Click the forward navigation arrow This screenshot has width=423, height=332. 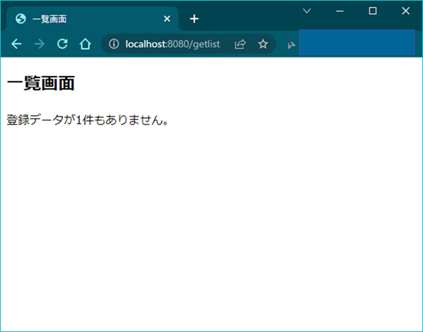(39, 44)
